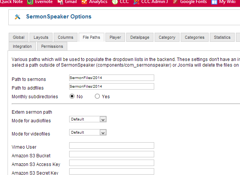The image size is (240, 175).
Task: Switch to the Player tab
Action: click(115, 37)
